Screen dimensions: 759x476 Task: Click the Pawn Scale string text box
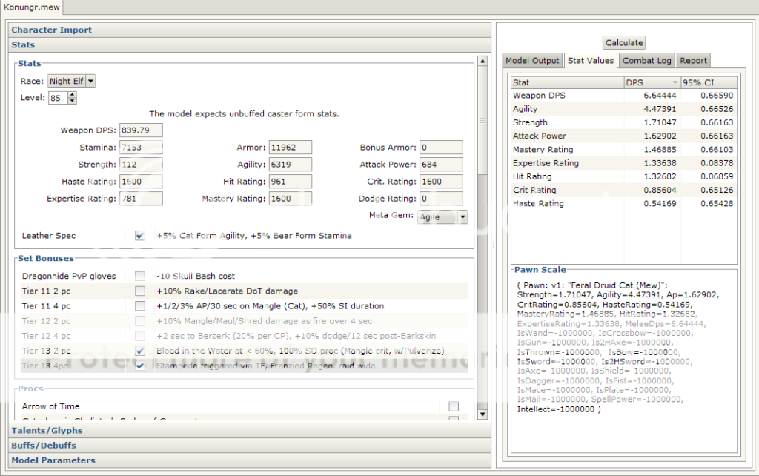pos(624,365)
